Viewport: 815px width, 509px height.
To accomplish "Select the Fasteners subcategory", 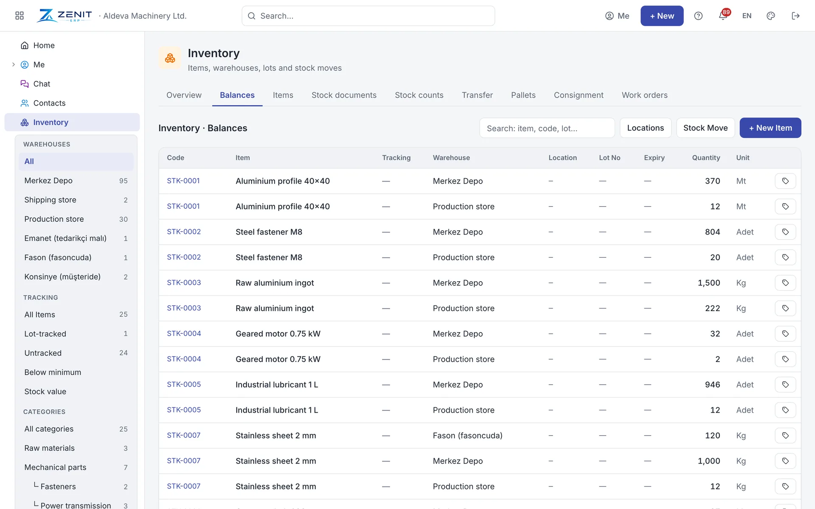I will coord(76,487).
